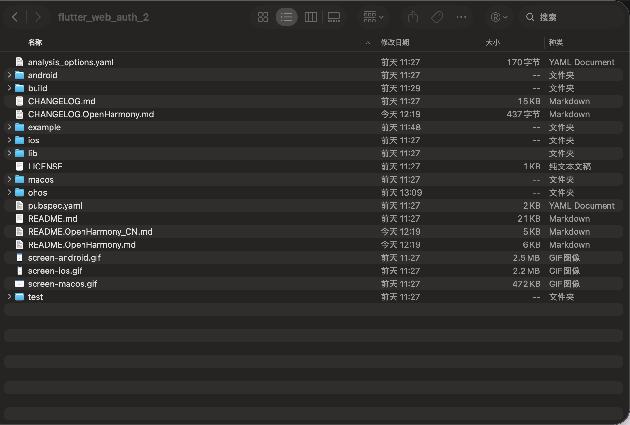The width and height of the screenshot is (630, 425).
Task: Open the registered-mark dropdown in toolbar
Action: pyautogui.click(x=499, y=17)
